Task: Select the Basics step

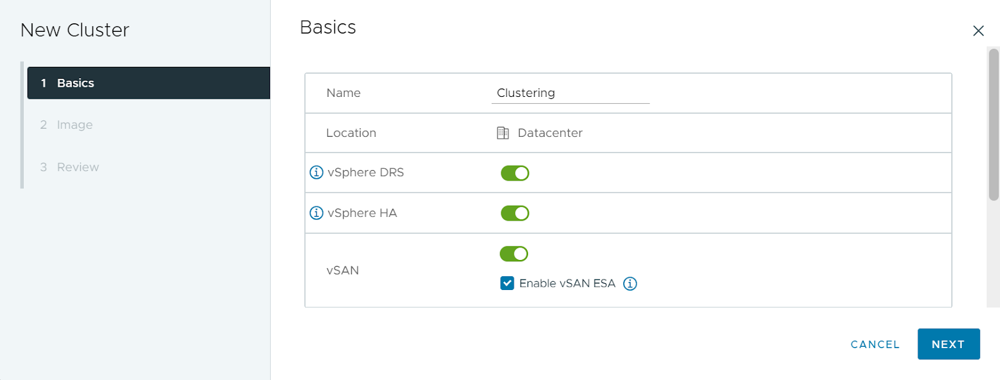Action: (x=149, y=83)
